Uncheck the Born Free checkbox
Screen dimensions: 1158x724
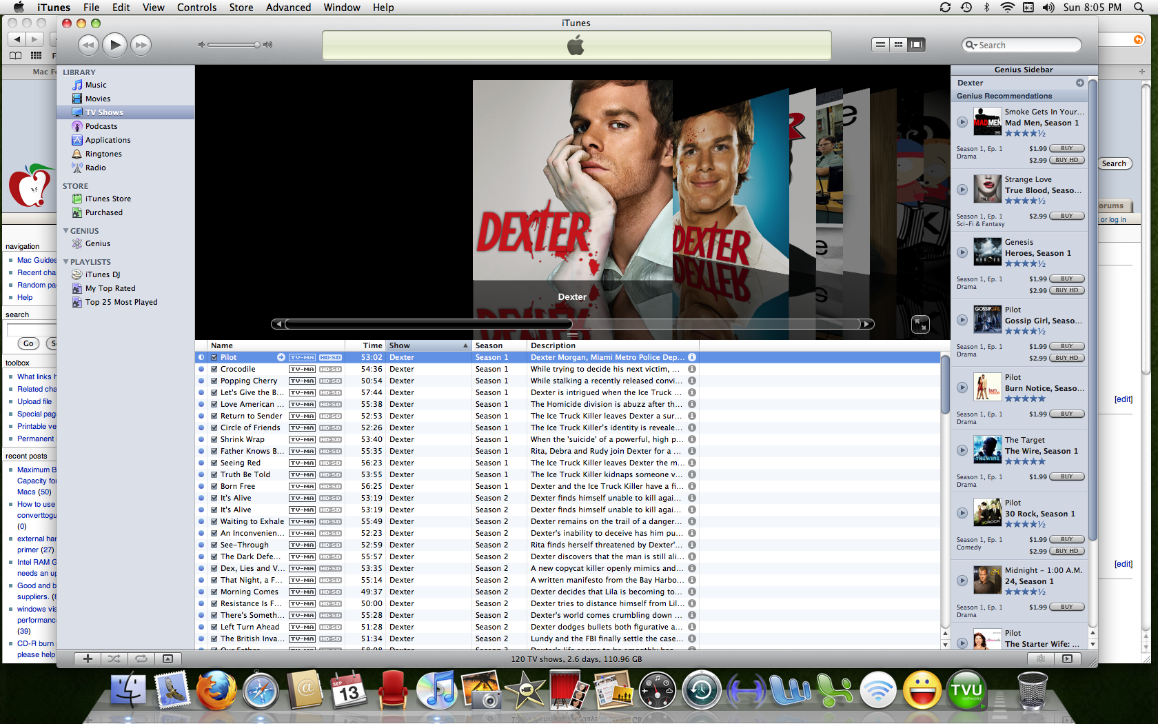coord(214,486)
